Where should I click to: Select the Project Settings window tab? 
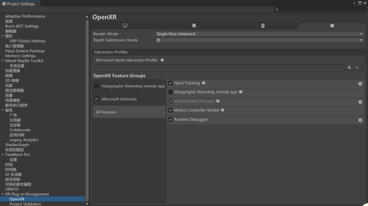20,4
